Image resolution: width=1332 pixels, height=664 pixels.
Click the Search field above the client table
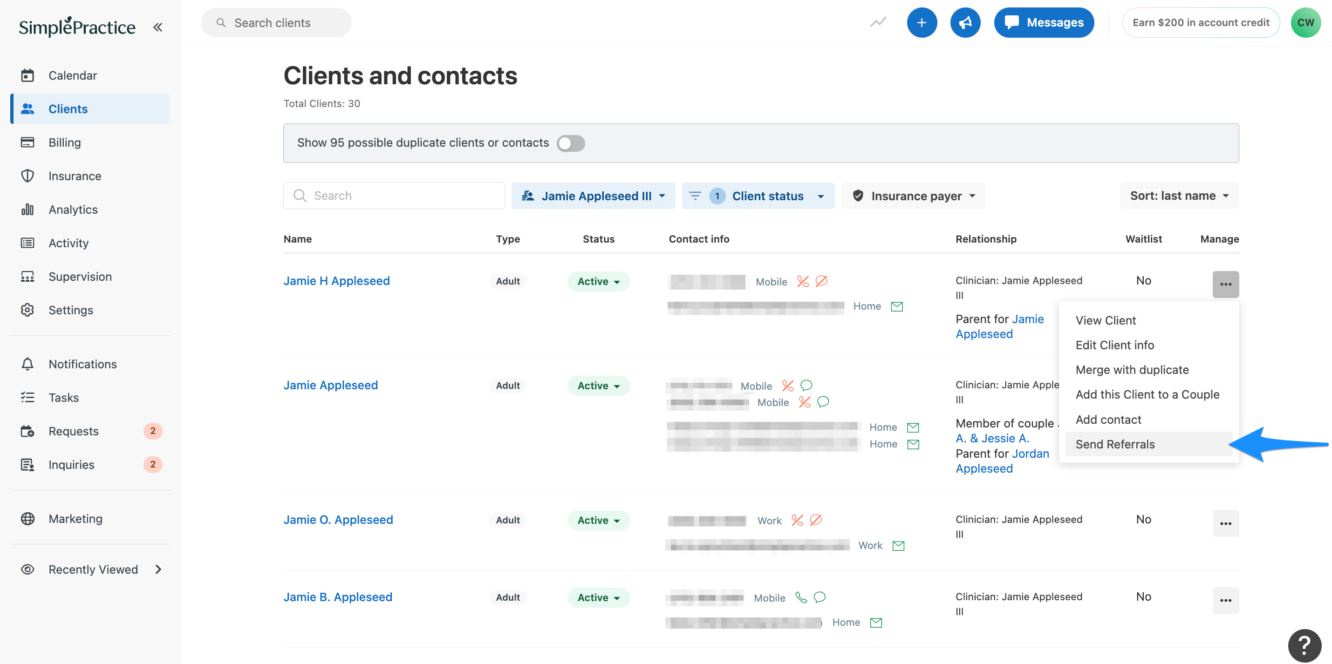pos(394,196)
